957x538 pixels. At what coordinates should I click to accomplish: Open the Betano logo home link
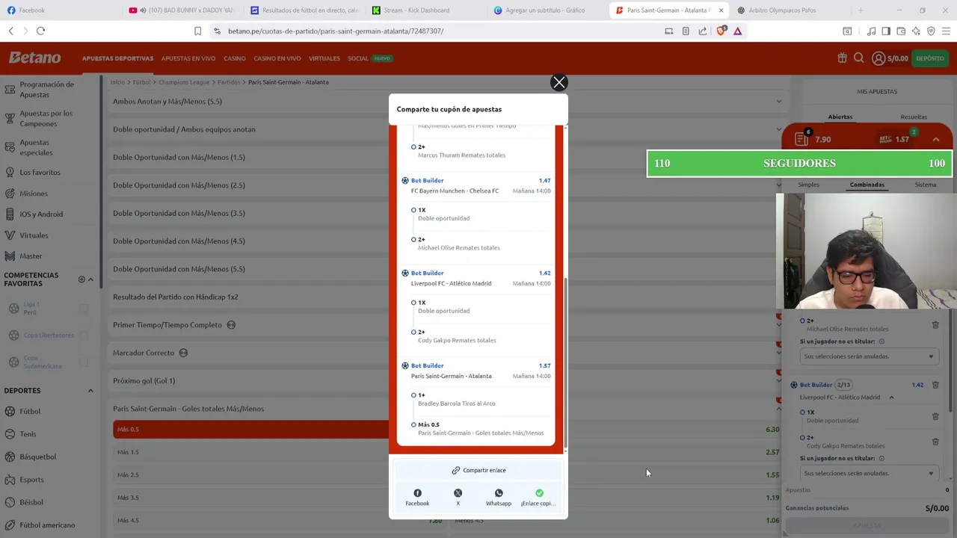[34, 58]
